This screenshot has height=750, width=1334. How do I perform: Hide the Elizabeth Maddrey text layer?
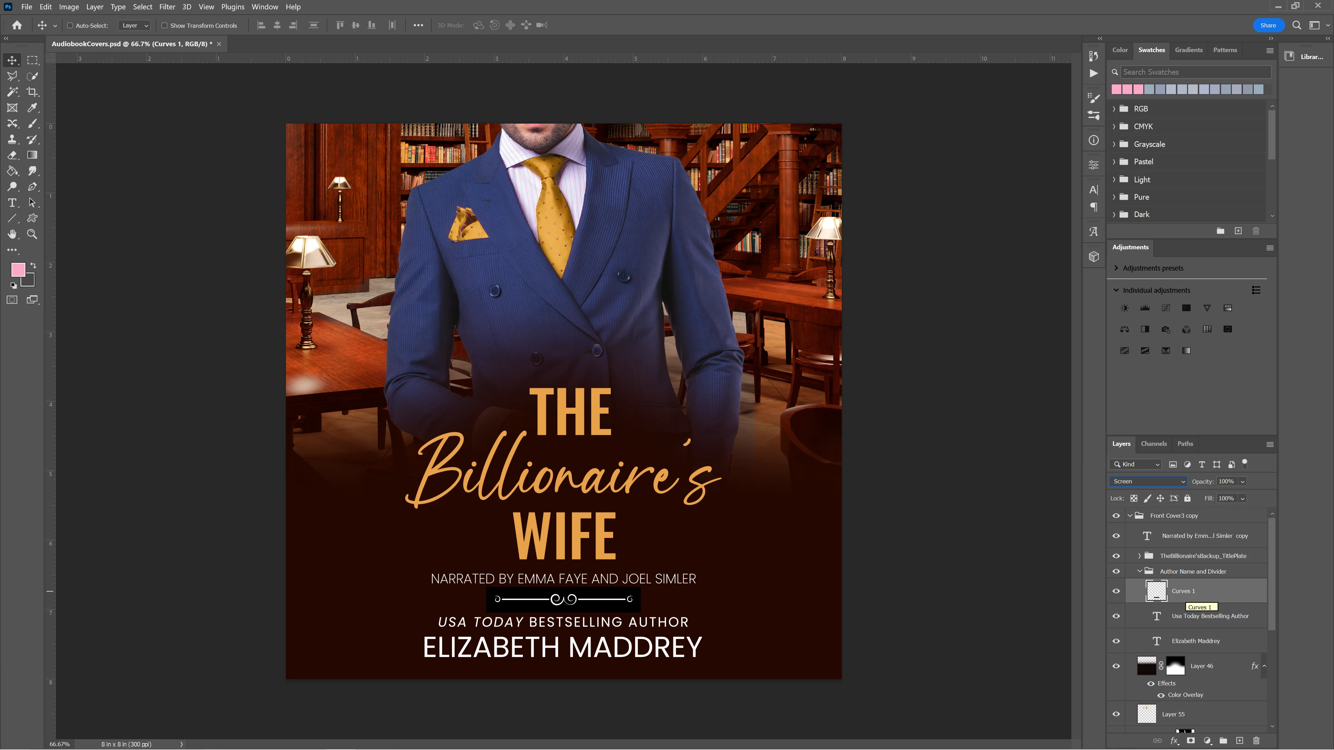click(1116, 641)
